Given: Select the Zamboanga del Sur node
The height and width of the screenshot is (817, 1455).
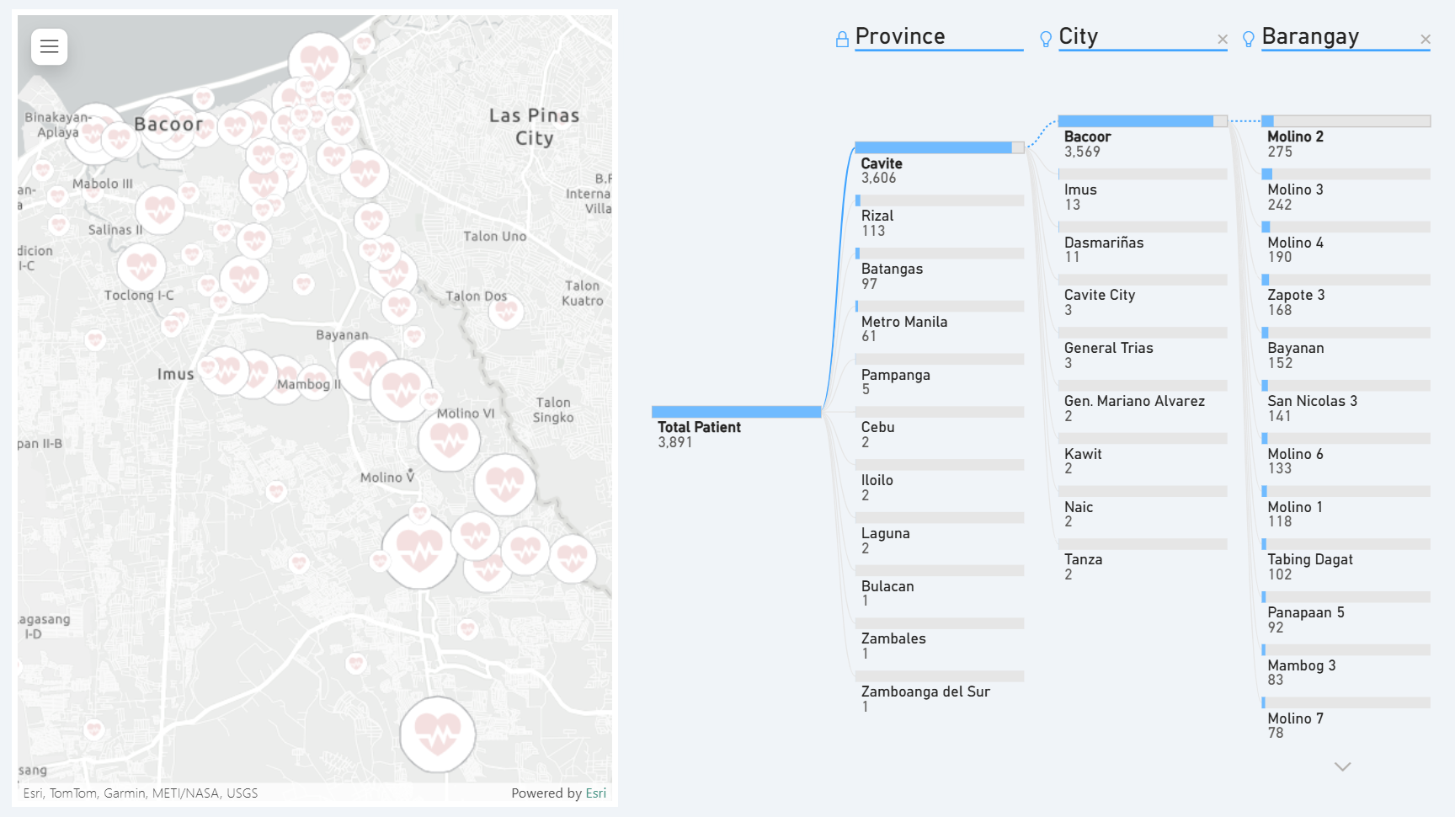Looking at the screenshot, I should pyautogui.click(x=939, y=693).
